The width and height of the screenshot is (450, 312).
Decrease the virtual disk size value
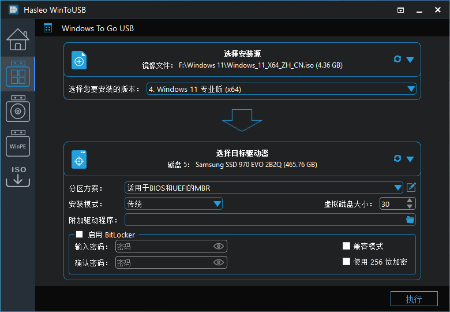pyautogui.click(x=410, y=207)
